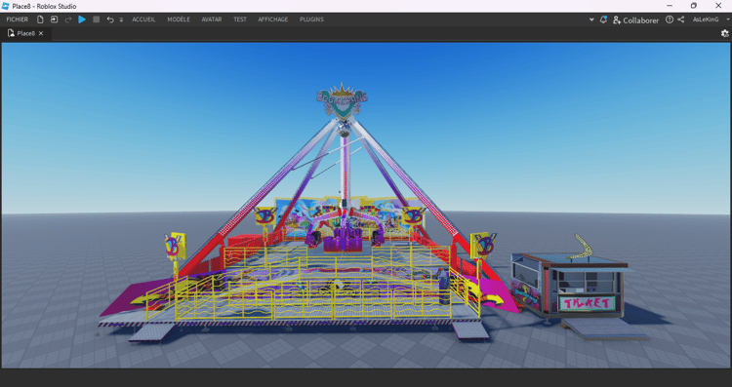
Task: Open the FICHIER menu
Action: 18,19
